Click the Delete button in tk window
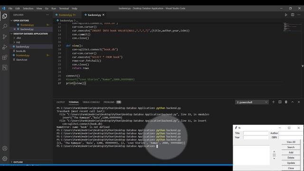This screenshot has width=304, height=171. (x=291, y=158)
